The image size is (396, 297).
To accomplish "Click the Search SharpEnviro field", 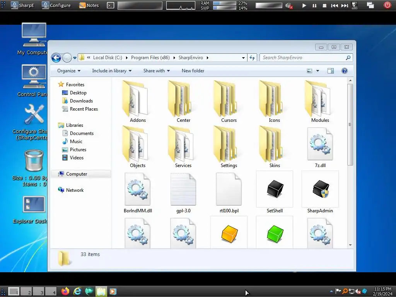I will (306, 58).
